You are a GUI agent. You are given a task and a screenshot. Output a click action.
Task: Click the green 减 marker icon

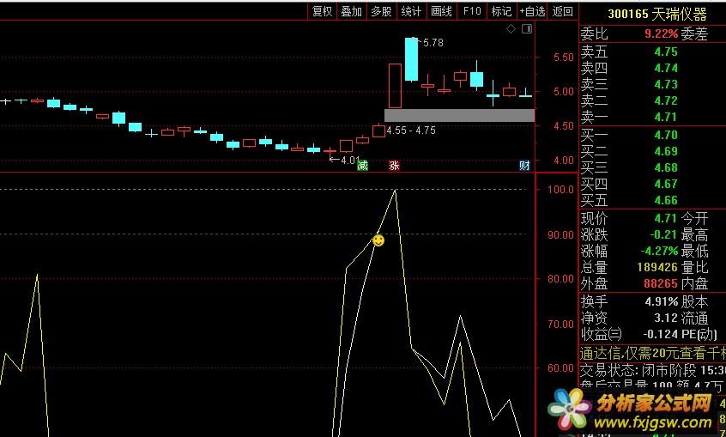click(x=362, y=166)
